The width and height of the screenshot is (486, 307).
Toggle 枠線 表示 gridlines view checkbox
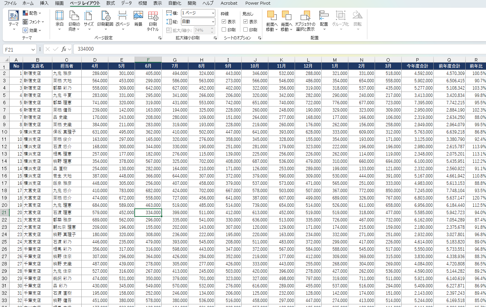(224, 22)
